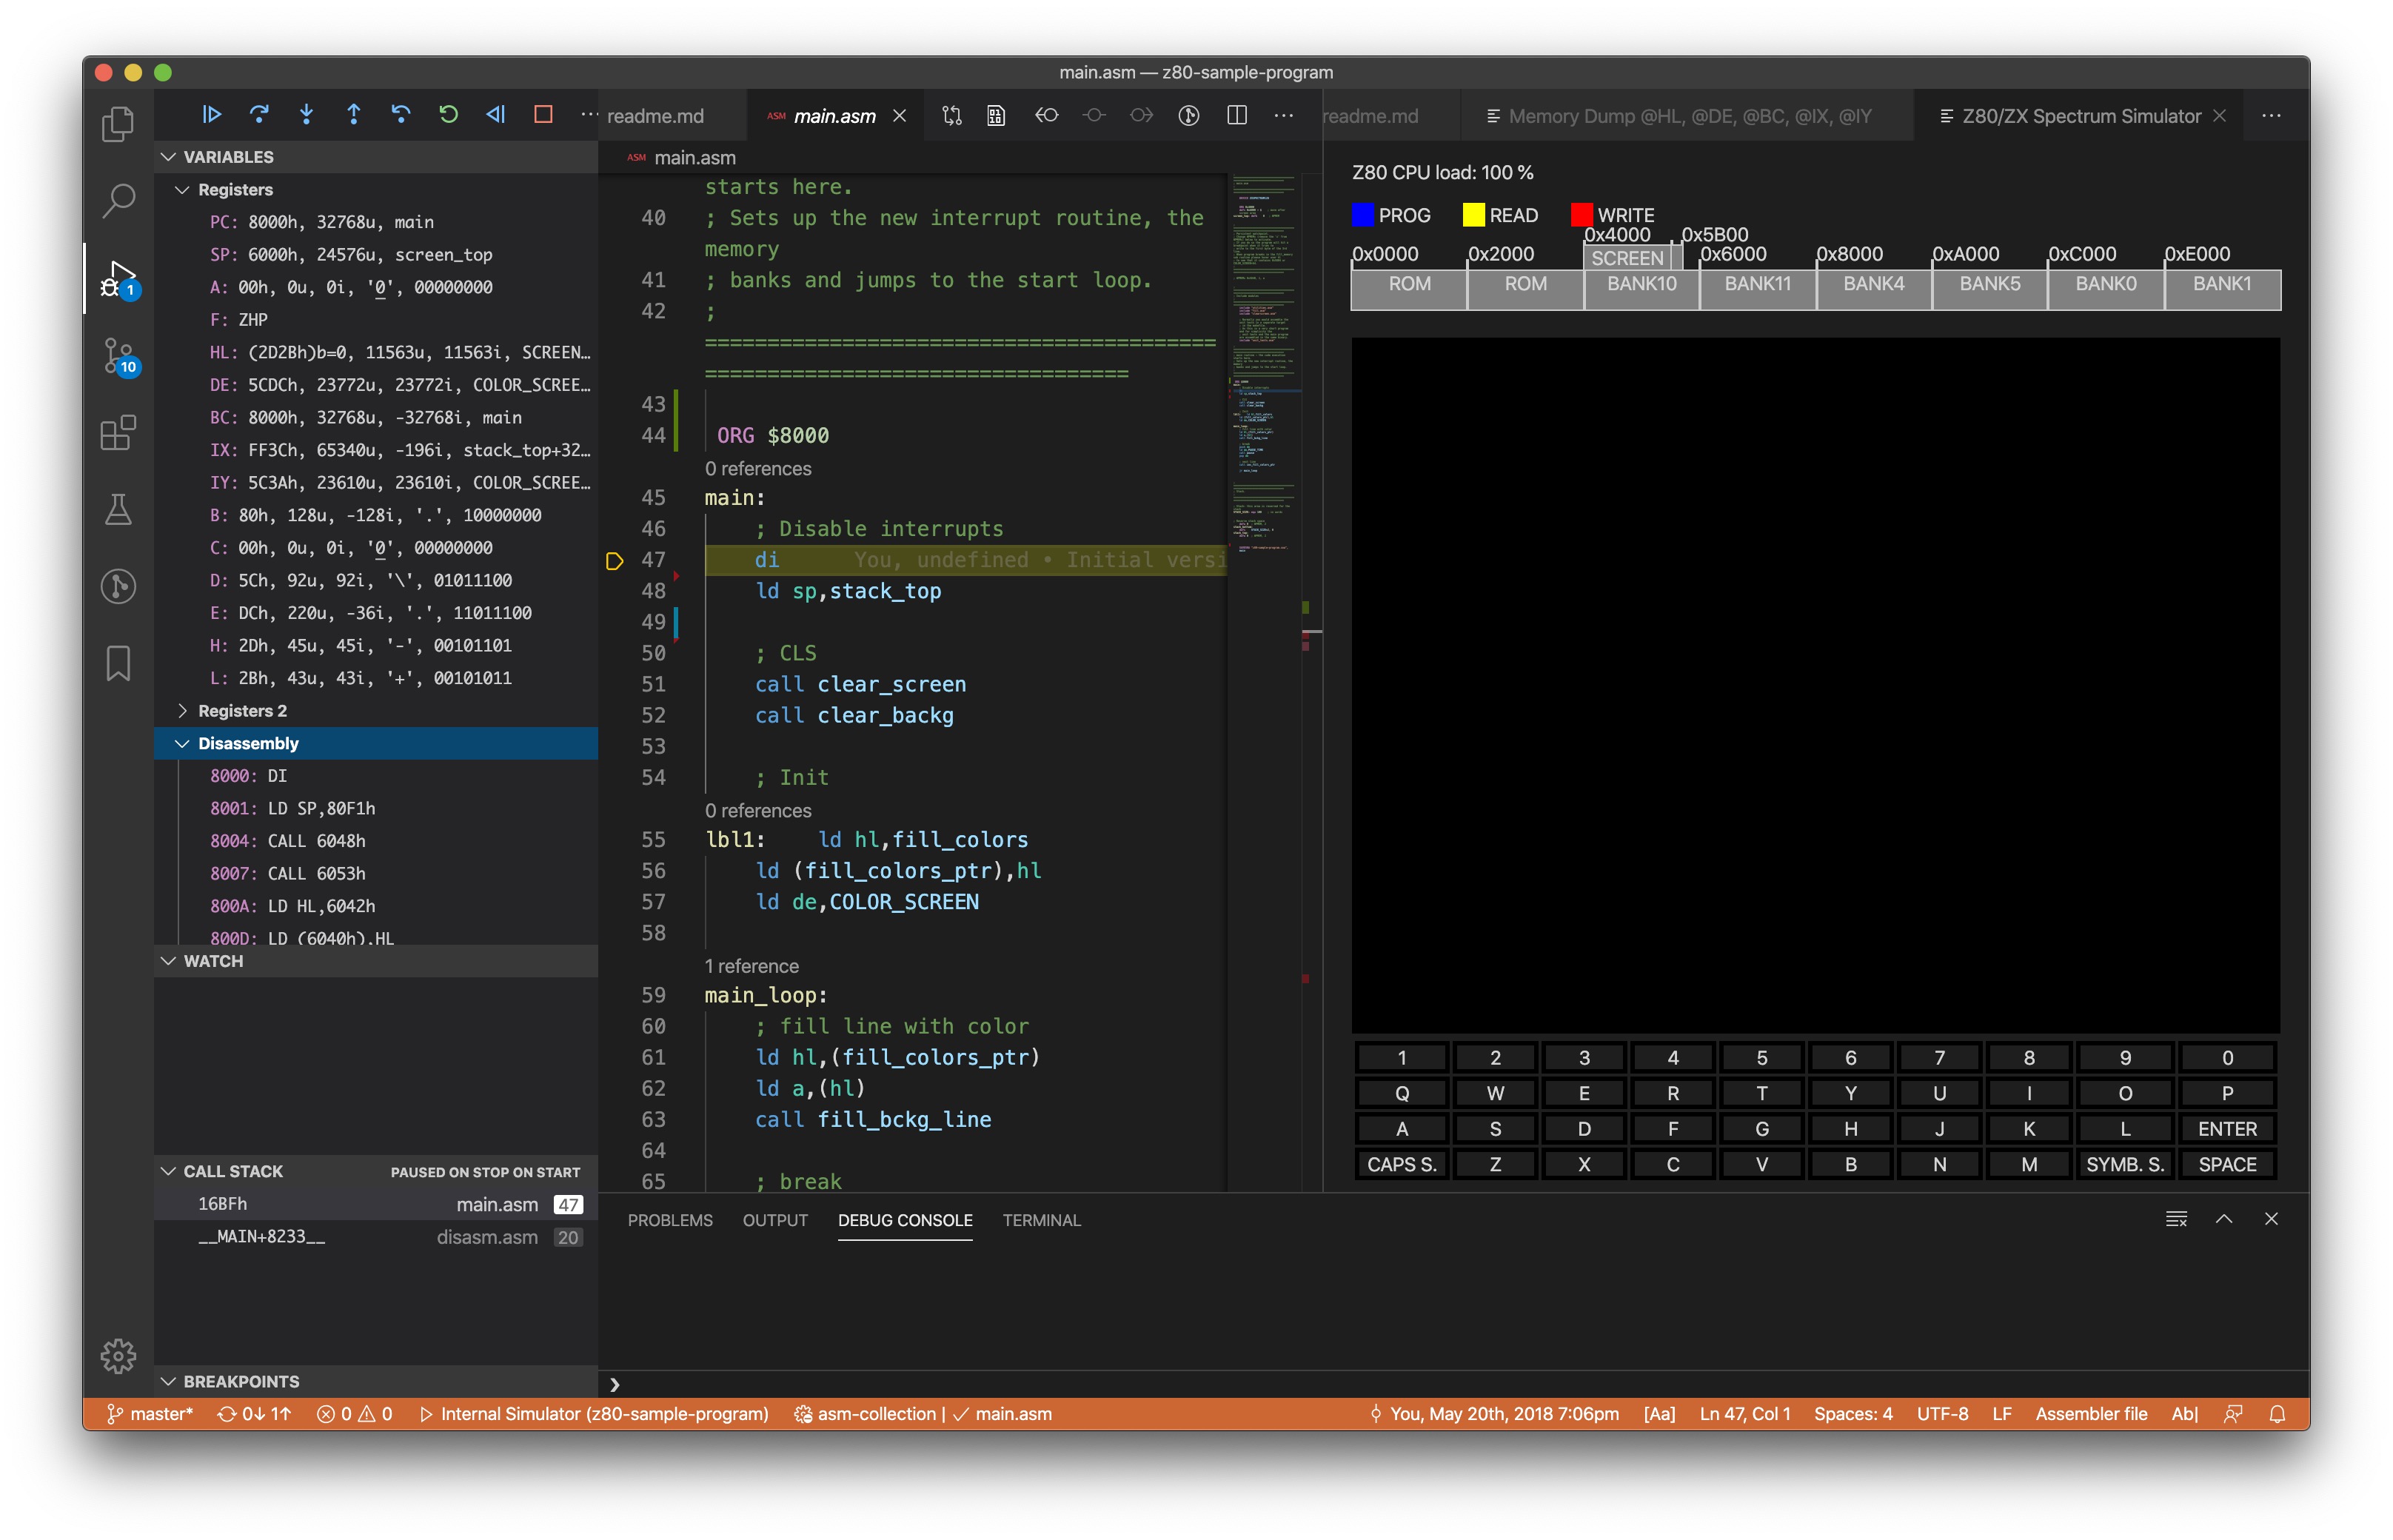This screenshot has width=2393, height=1540.
Task: Collapse the Disassembly section
Action: (x=248, y=743)
